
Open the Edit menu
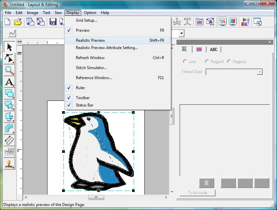point(19,13)
